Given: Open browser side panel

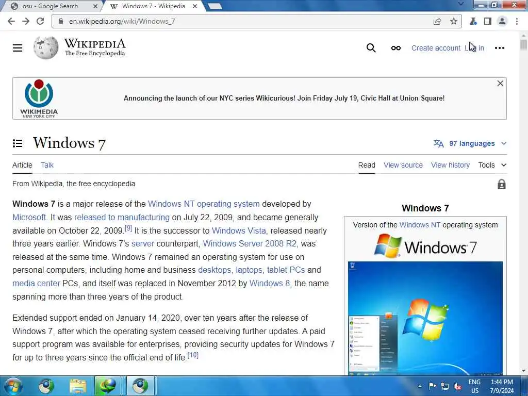Looking at the screenshot, I should [488, 21].
